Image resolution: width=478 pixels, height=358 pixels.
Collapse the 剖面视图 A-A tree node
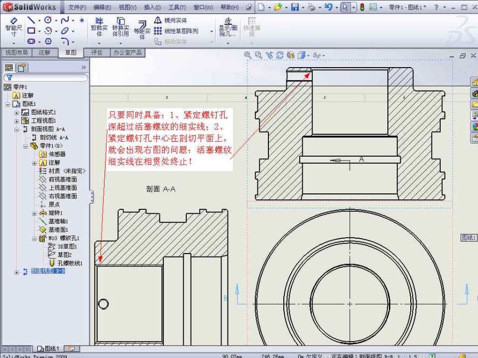tap(16, 130)
